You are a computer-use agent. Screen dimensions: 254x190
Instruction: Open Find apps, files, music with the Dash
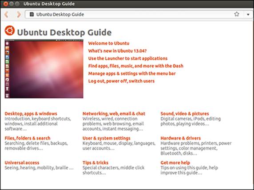(x=136, y=66)
